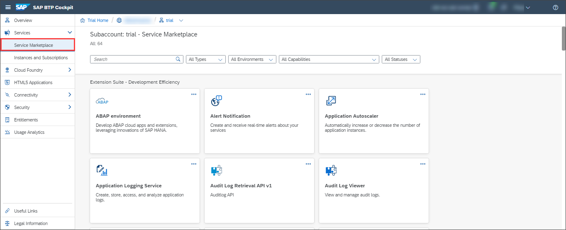The height and width of the screenshot is (230, 566).
Task: Open Application Autoscaler tile options menu
Action: coord(423,94)
